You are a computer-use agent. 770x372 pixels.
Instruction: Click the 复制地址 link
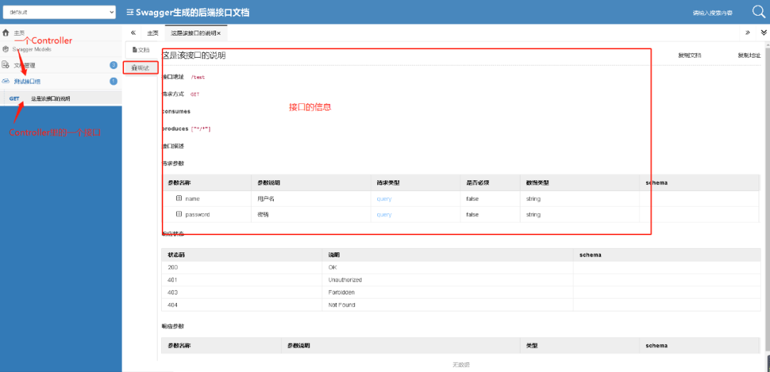749,56
